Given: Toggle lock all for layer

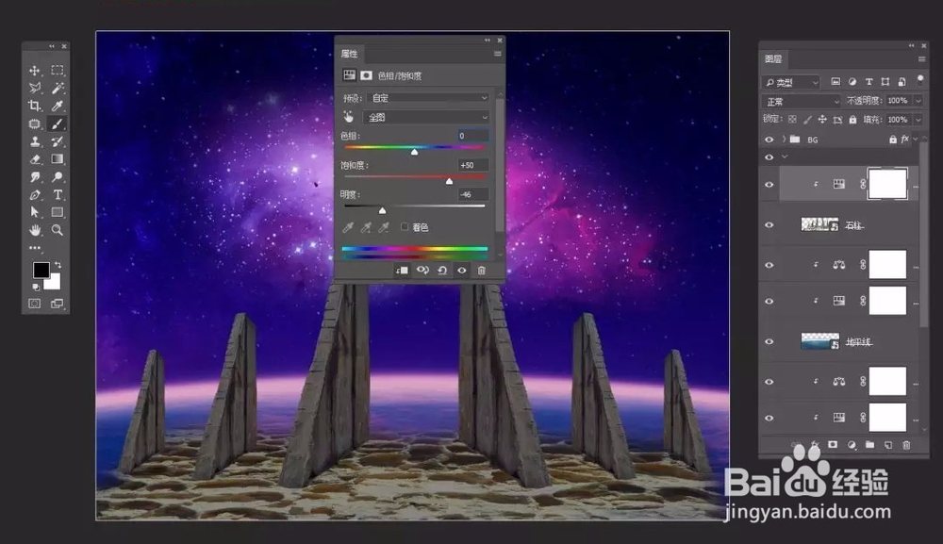Looking at the screenshot, I should pyautogui.click(x=852, y=120).
